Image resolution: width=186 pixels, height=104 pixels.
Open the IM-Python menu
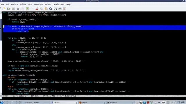click(x=38, y=4)
